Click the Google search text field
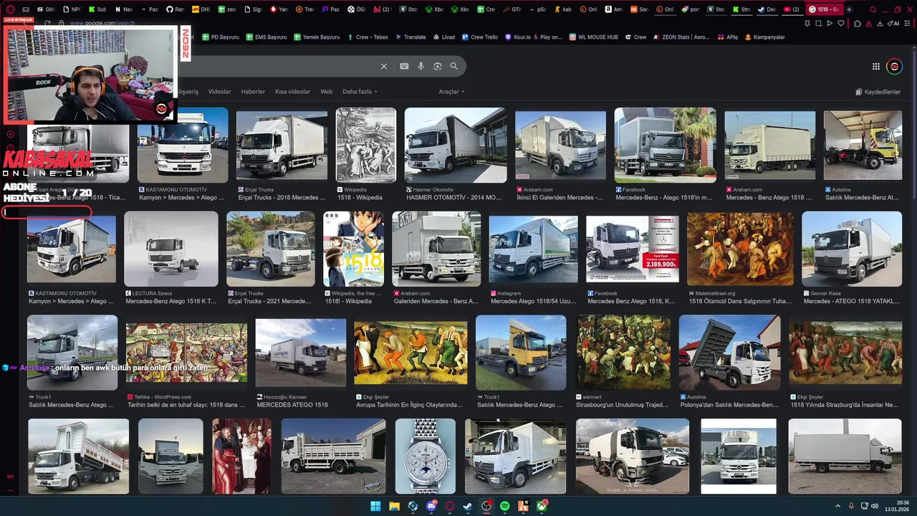The image size is (917, 516). (279, 66)
